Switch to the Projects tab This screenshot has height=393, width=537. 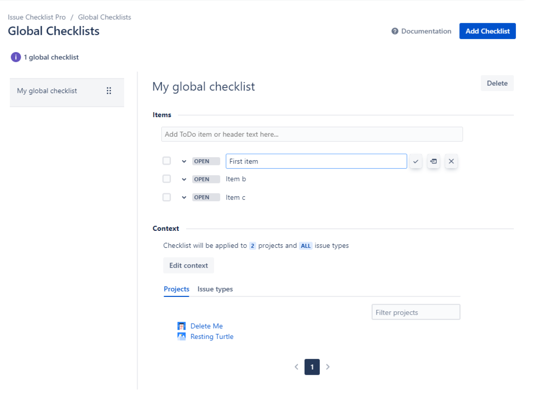click(176, 289)
